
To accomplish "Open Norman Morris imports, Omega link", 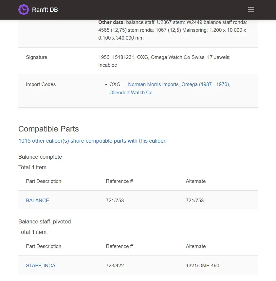I will click(179, 84).
